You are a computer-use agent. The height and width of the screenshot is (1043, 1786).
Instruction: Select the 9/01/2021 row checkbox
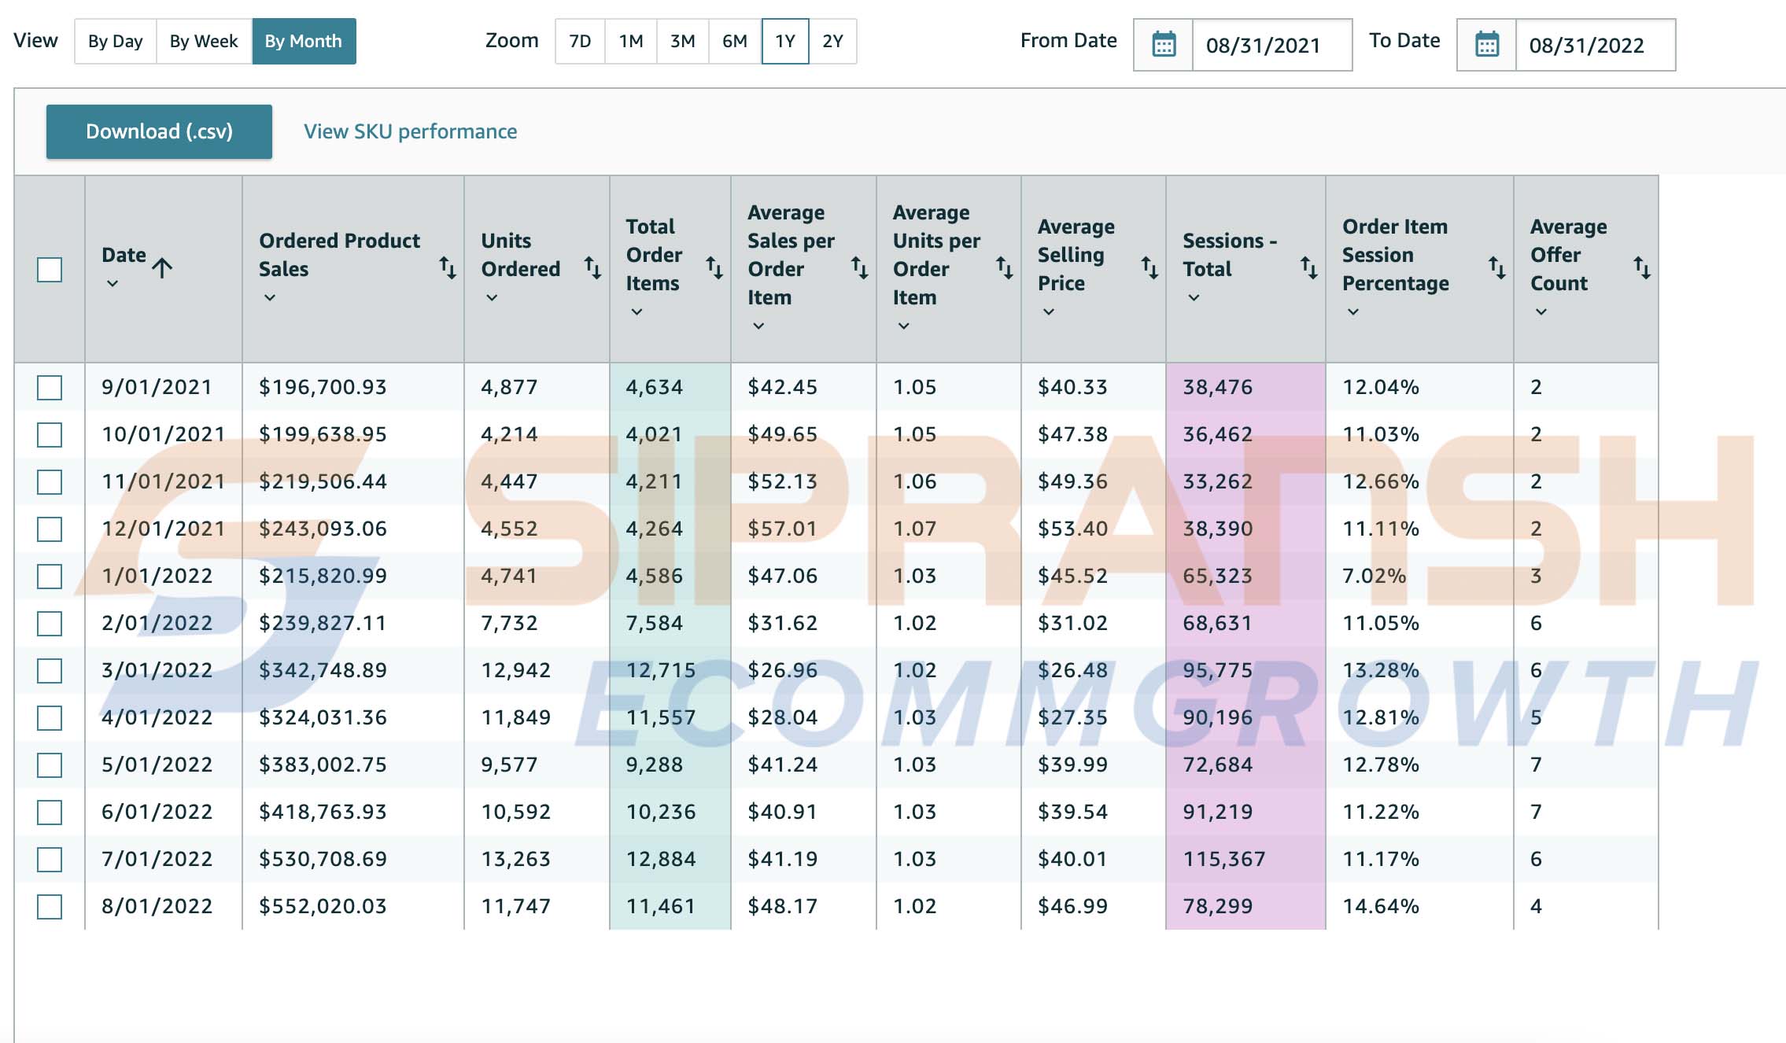point(50,387)
